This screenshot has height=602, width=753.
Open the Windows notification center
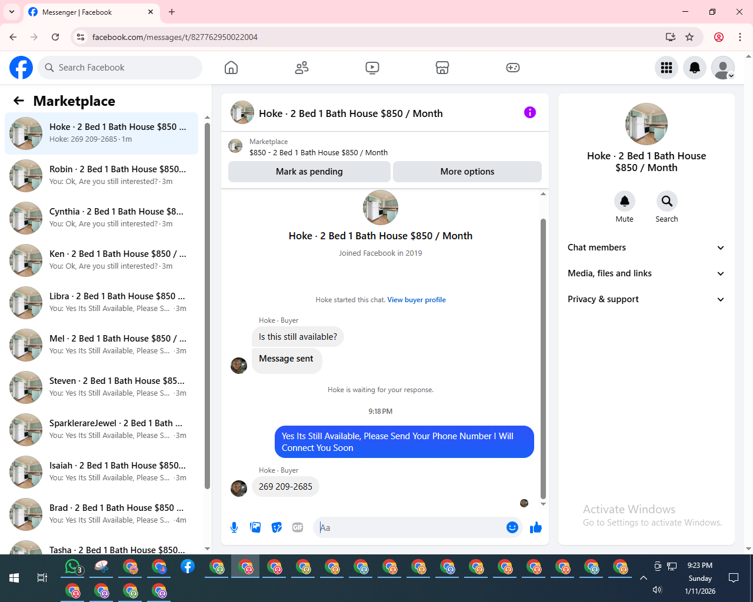coord(734,578)
